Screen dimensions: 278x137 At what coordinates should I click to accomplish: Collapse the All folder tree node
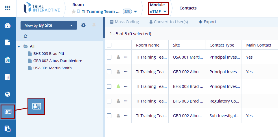click(x=19, y=46)
